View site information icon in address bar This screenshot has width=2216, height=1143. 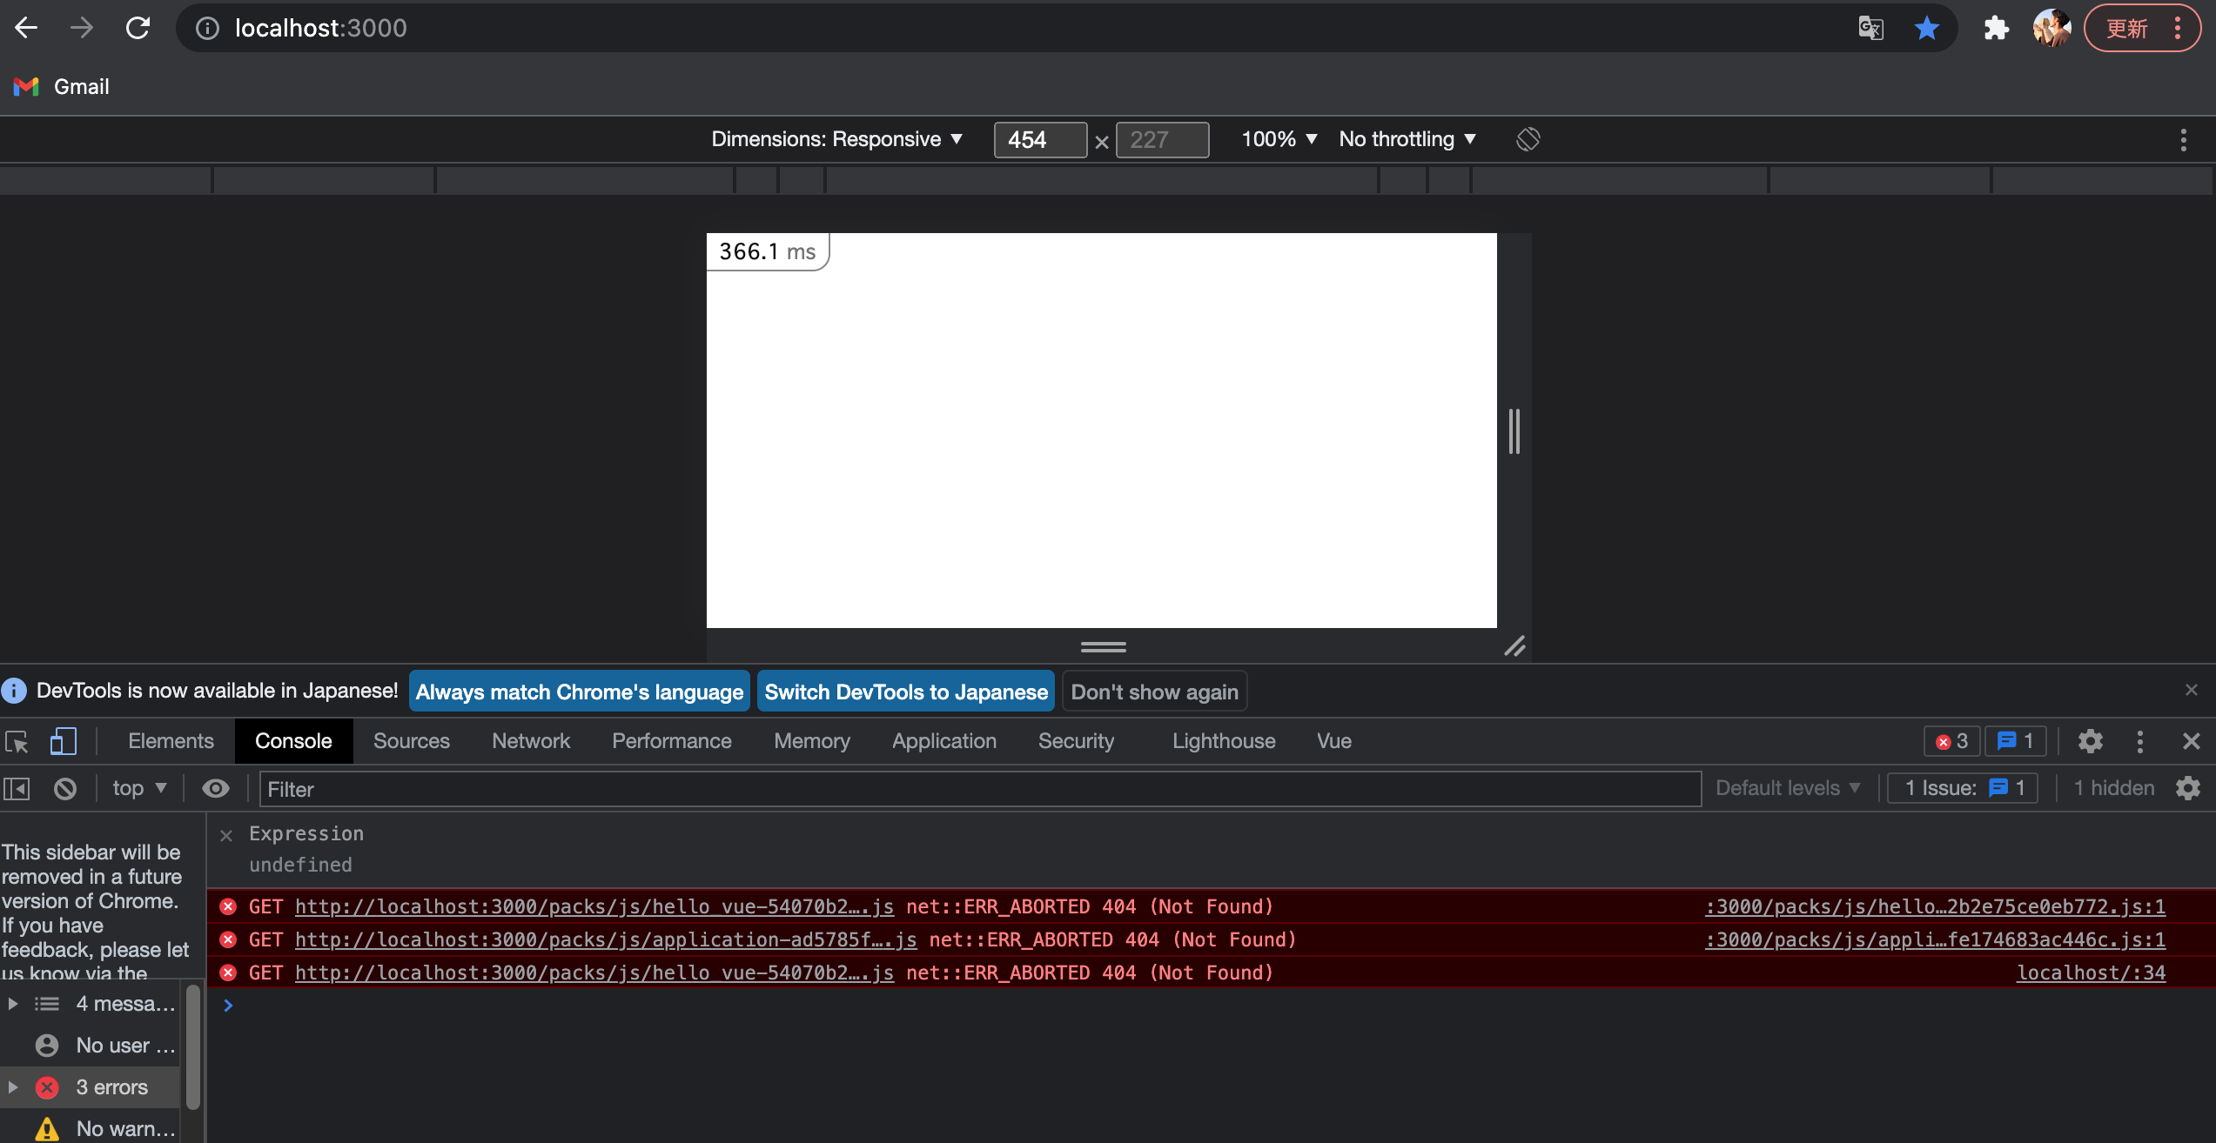tap(207, 28)
